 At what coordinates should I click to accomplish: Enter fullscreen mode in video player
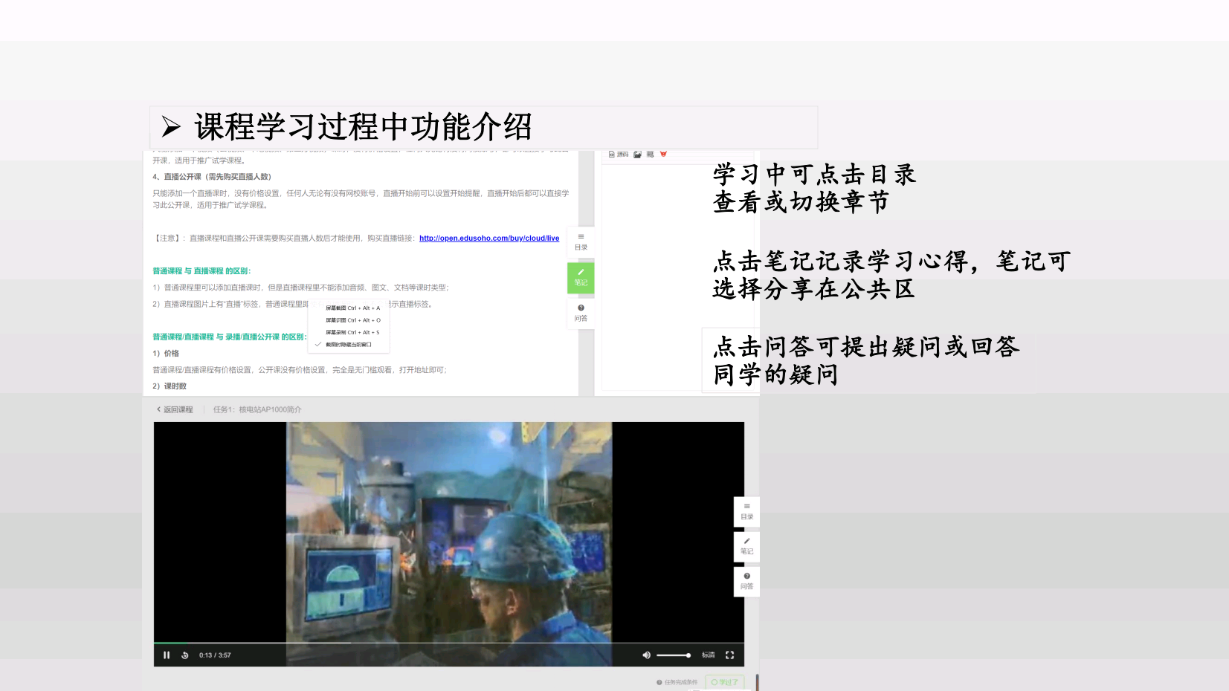[729, 655]
